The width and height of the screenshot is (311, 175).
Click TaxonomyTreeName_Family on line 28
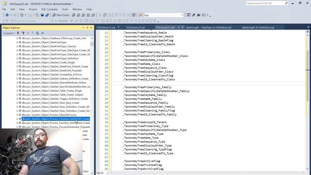[143, 99]
